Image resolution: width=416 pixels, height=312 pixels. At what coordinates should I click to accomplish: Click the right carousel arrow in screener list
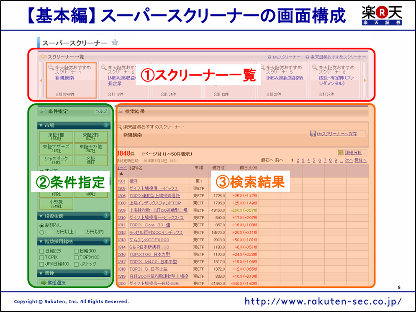point(365,80)
